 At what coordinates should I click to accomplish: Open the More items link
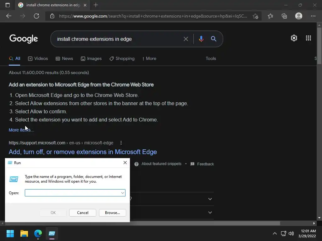tap(21, 130)
